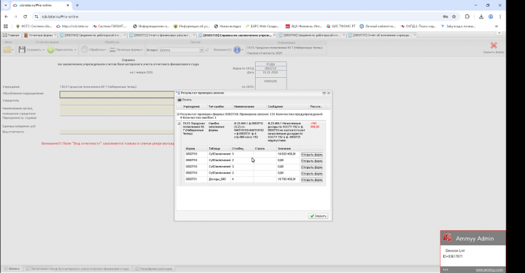Click Открыть форму for first 0503710 row
This screenshot has height=273, width=525.
(x=312, y=154)
